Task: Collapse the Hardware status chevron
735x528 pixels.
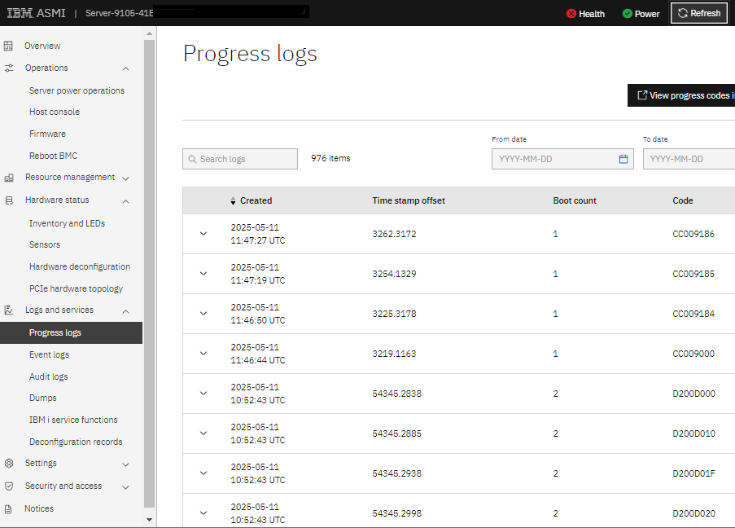Action: coord(125,201)
